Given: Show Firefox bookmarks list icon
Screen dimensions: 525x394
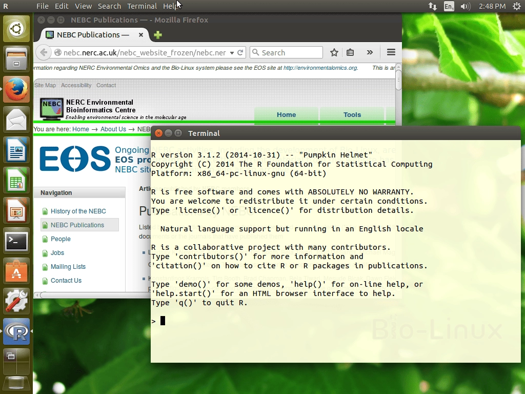Looking at the screenshot, I should pyautogui.click(x=350, y=53).
